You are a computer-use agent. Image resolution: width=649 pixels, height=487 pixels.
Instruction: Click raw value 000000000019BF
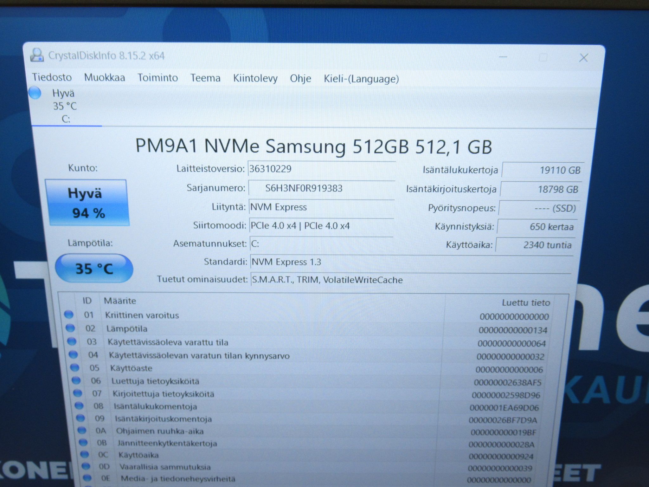[x=504, y=432]
